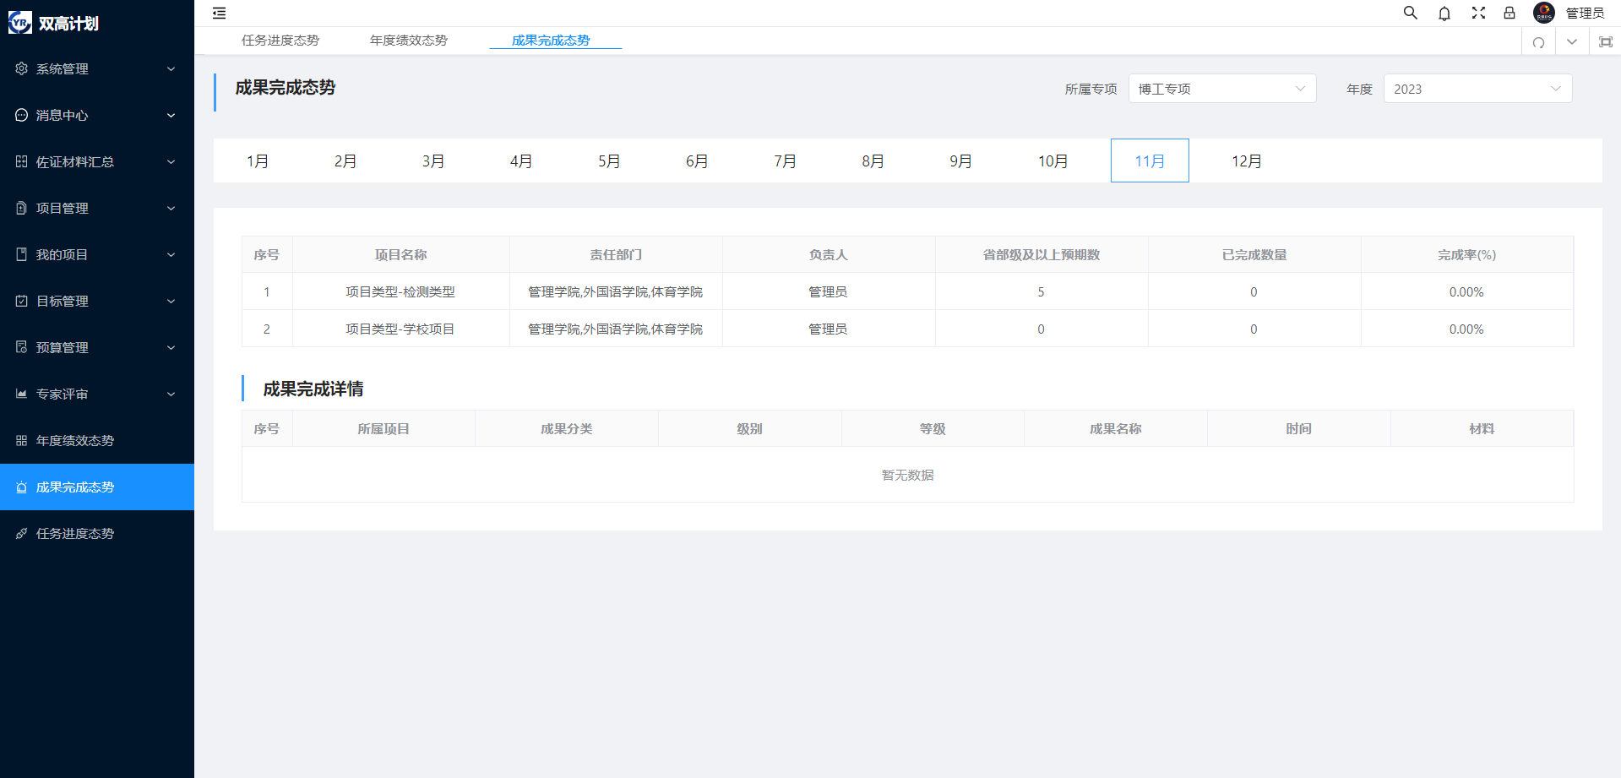The width and height of the screenshot is (1621, 778).
Task: Select month 6月
Action: pyautogui.click(x=697, y=160)
